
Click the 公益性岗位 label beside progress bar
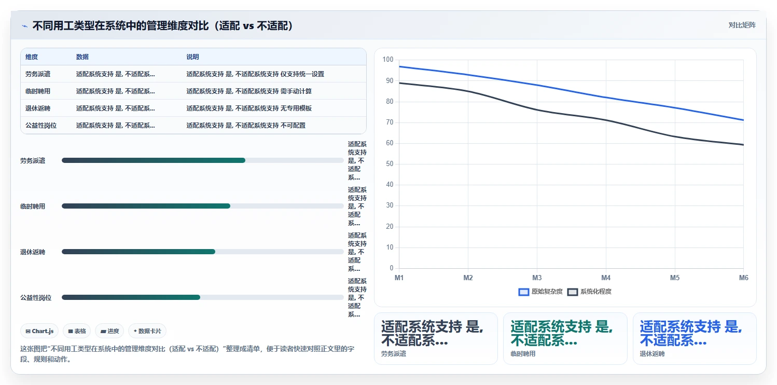[36, 298]
